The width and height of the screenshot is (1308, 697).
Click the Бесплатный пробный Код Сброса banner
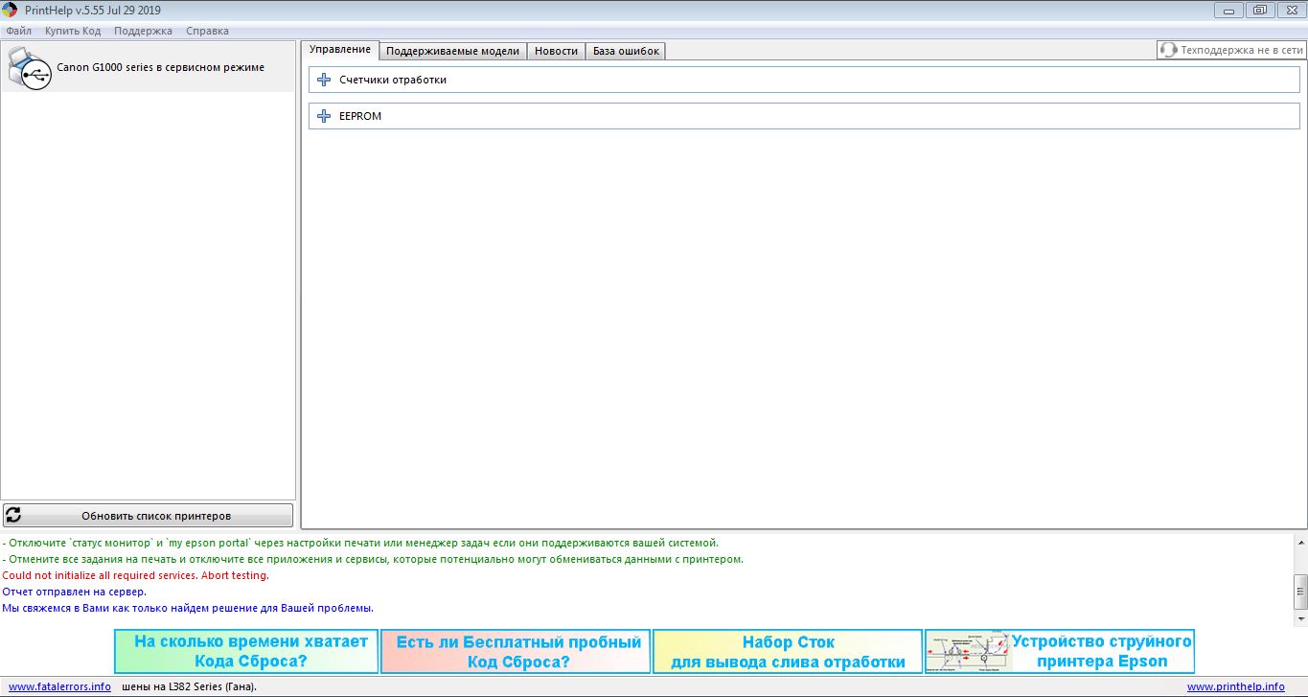tap(516, 651)
